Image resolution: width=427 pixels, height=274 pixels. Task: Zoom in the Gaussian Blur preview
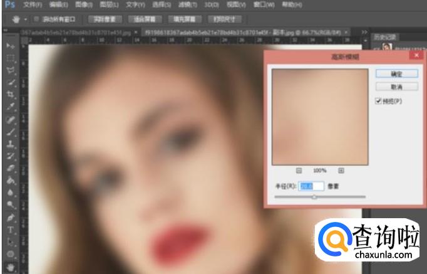coord(341,170)
